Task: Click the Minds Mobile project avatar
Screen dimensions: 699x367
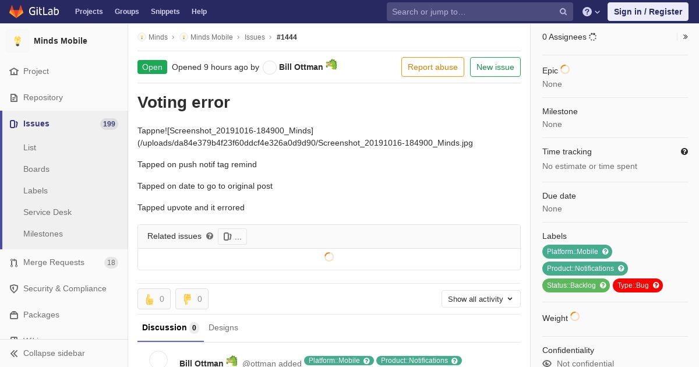Action: click(x=17, y=41)
